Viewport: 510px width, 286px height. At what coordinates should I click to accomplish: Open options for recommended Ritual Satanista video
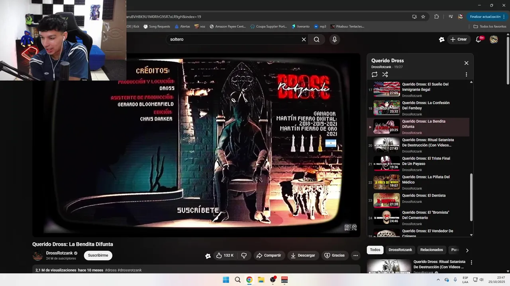pyautogui.click(x=471, y=263)
